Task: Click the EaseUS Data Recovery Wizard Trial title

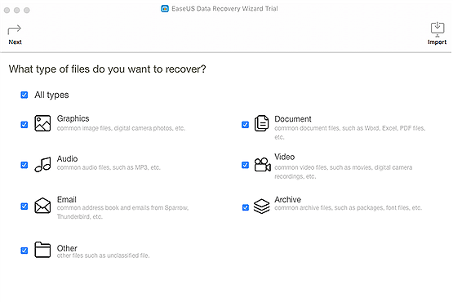Action: pyautogui.click(x=224, y=9)
